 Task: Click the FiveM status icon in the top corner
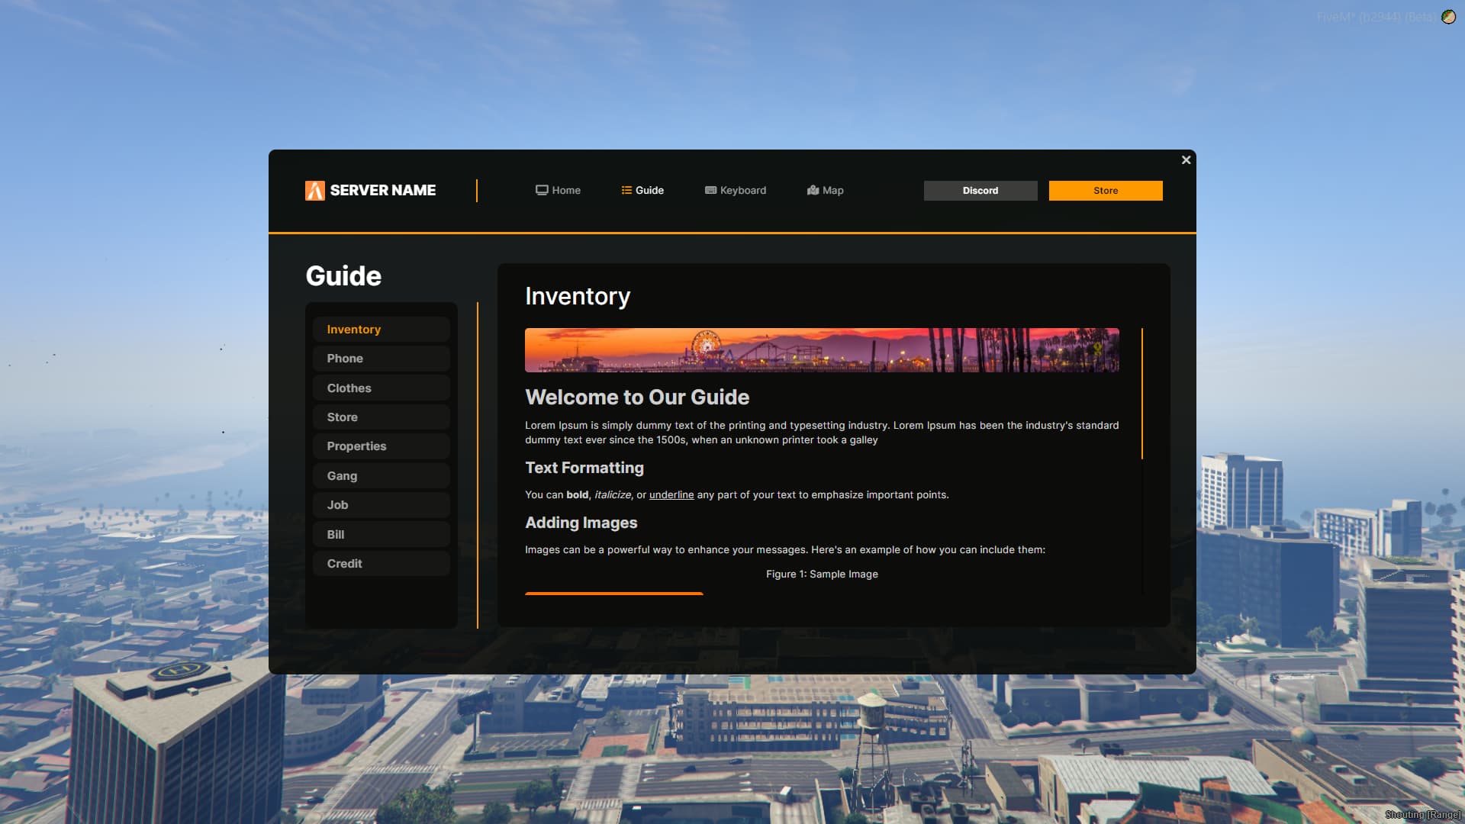[1448, 17]
